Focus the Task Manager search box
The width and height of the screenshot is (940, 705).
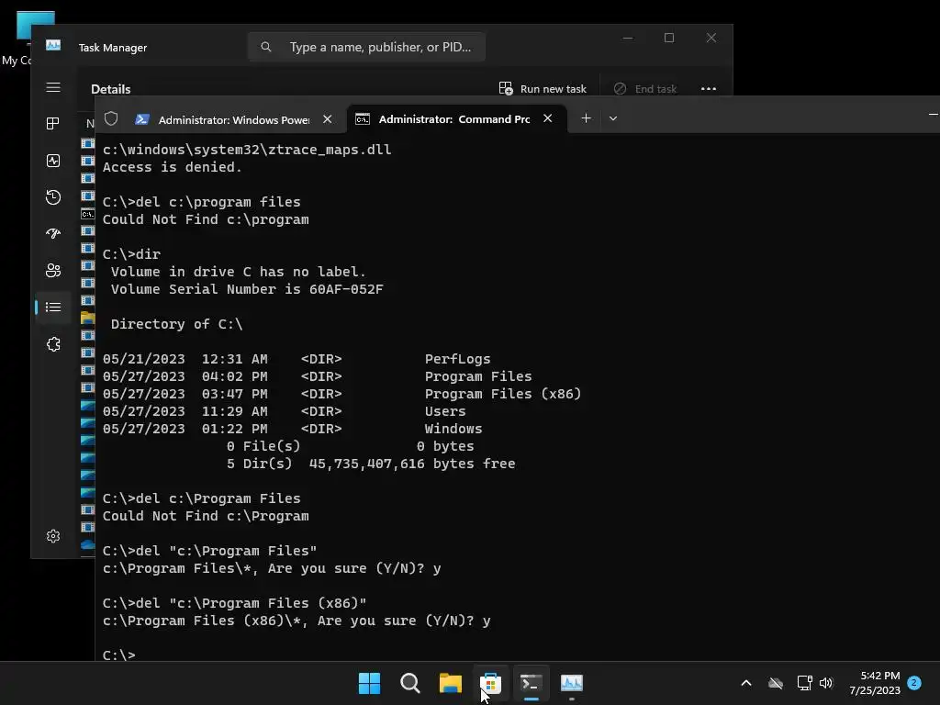pyautogui.click(x=366, y=47)
